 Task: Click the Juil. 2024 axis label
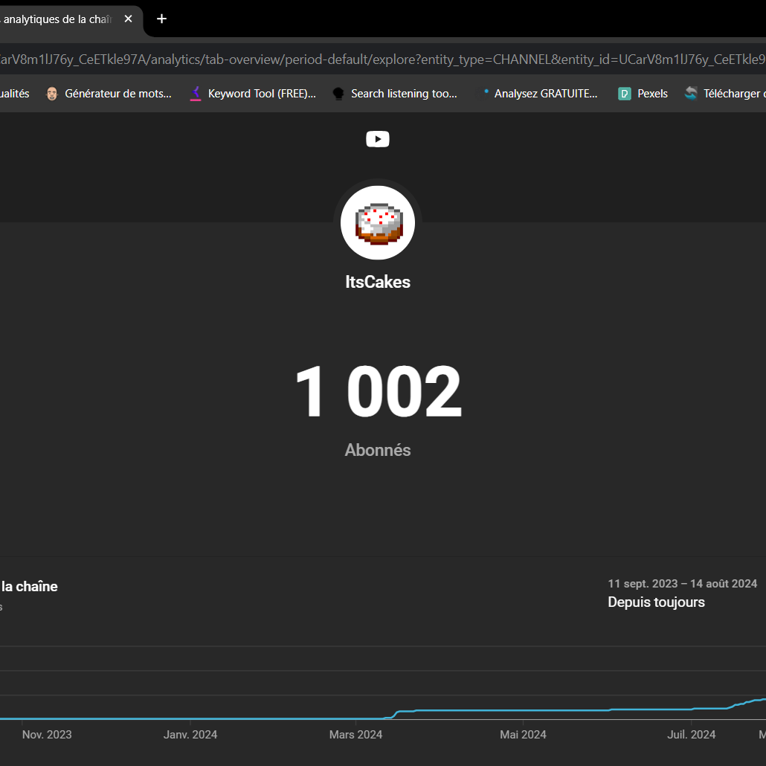point(692,734)
